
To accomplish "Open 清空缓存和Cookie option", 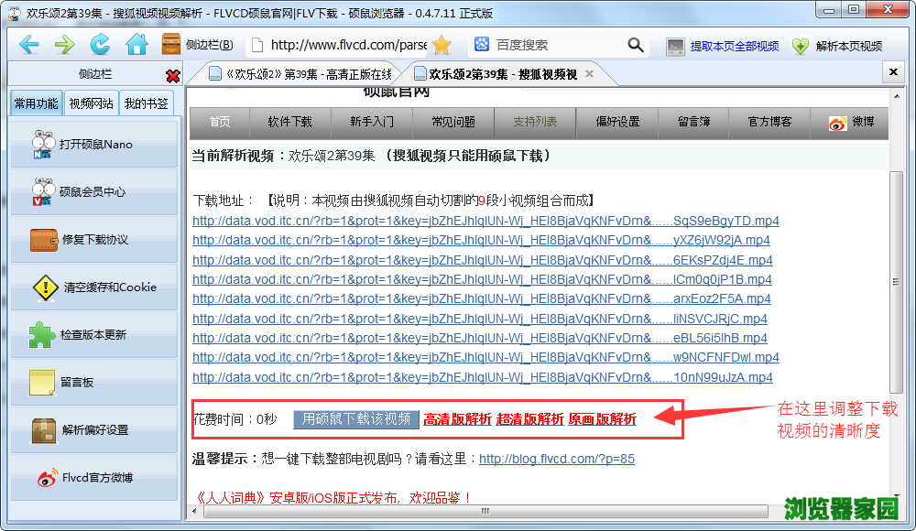I will click(x=94, y=287).
